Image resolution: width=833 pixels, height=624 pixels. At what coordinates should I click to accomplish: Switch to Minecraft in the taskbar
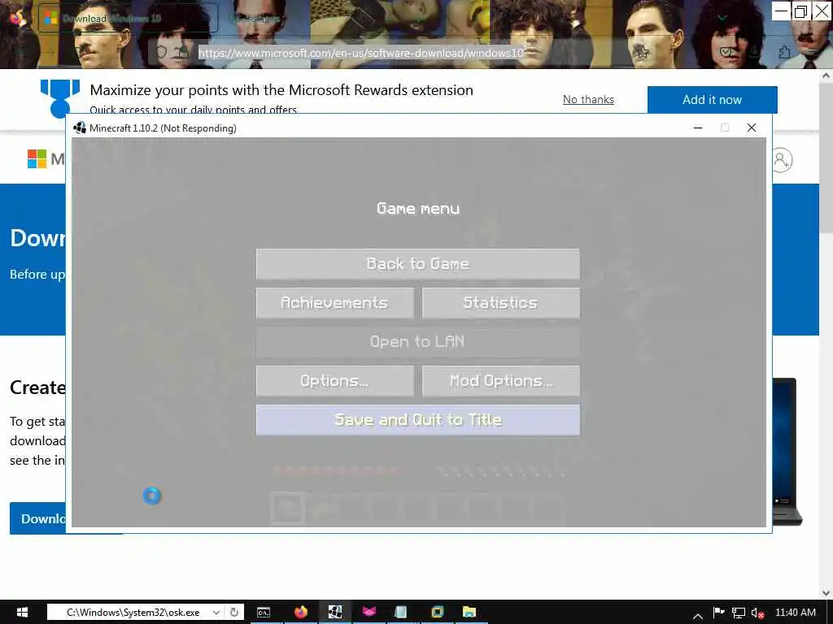334,612
